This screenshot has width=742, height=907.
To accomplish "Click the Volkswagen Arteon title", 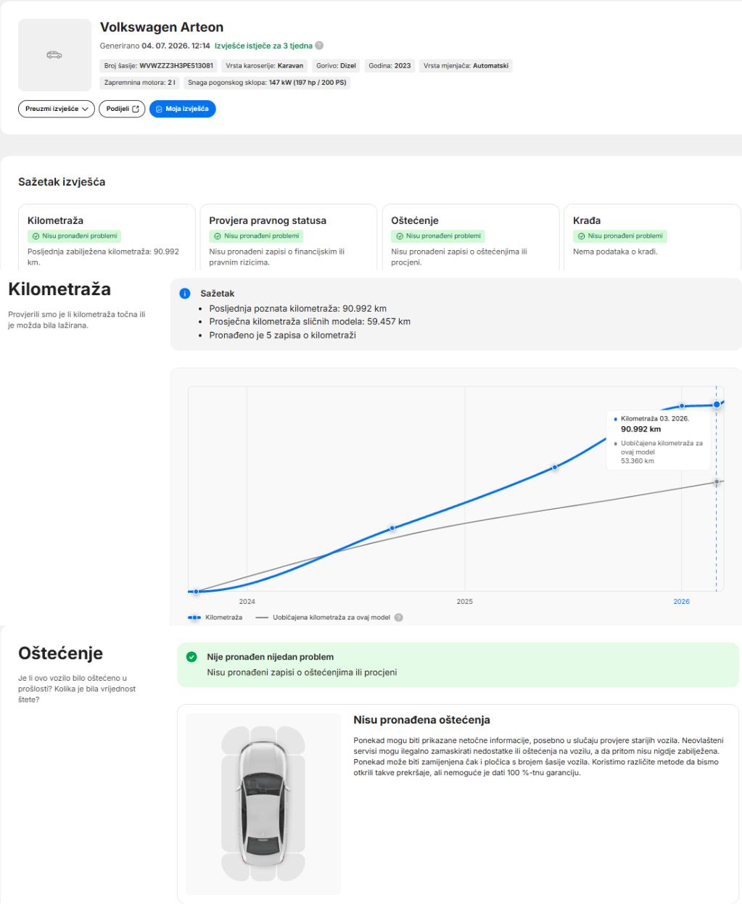I will pyautogui.click(x=162, y=28).
